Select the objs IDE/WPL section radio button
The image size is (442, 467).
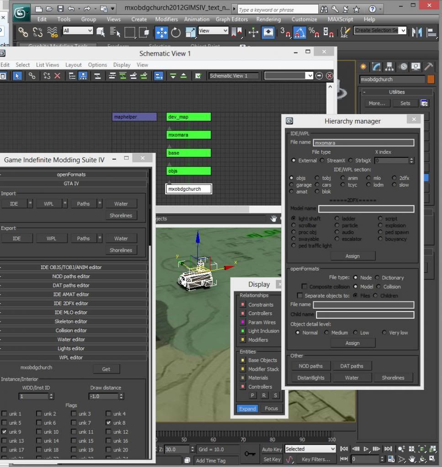[x=291, y=178]
